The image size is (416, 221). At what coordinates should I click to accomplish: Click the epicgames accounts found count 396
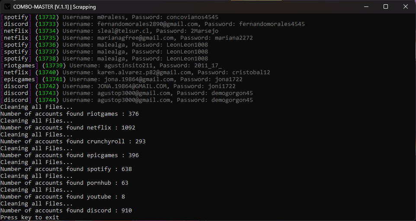point(134,155)
